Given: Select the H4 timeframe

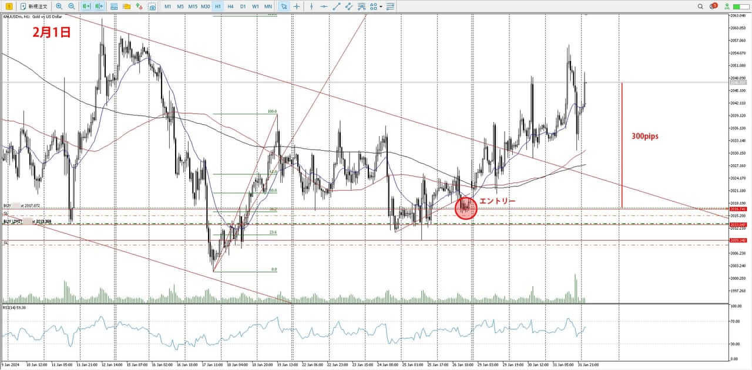Looking at the screenshot, I should pos(230,6).
